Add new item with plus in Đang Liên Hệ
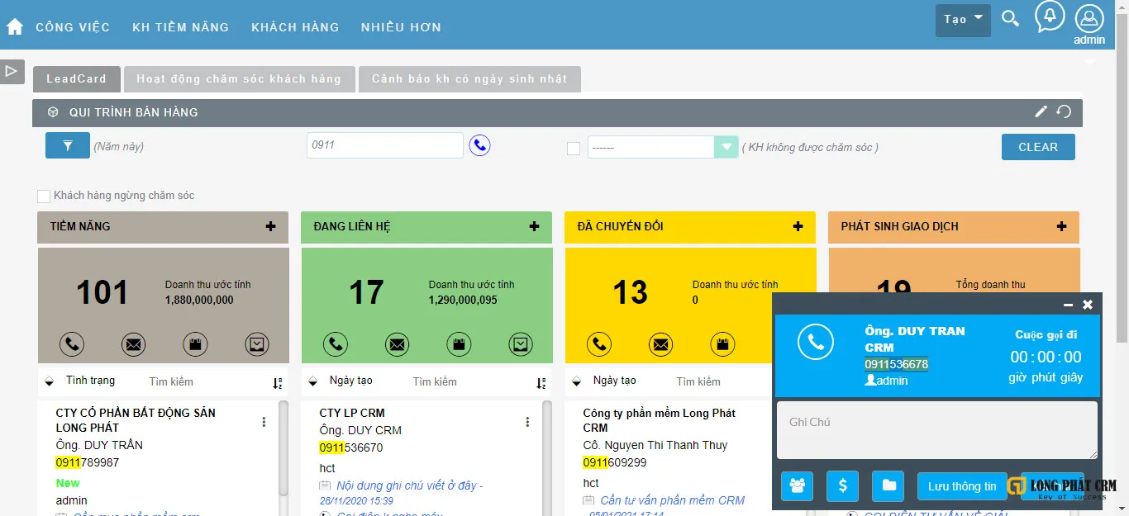 [x=534, y=226]
